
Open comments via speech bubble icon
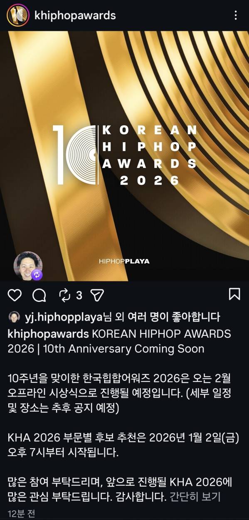coord(39,295)
